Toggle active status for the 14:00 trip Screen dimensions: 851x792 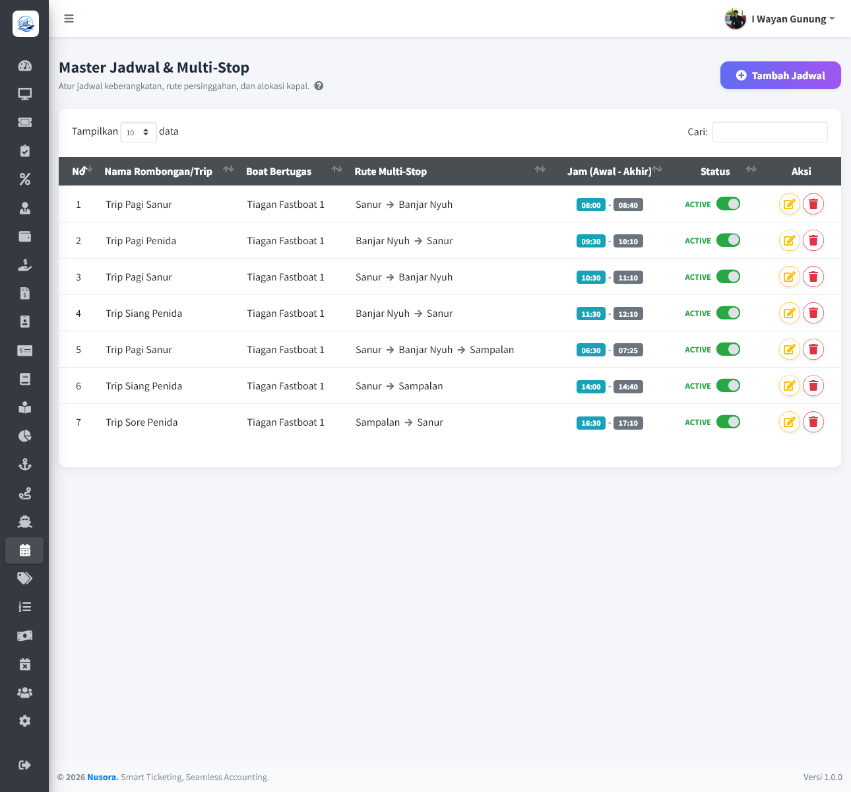[x=728, y=385]
